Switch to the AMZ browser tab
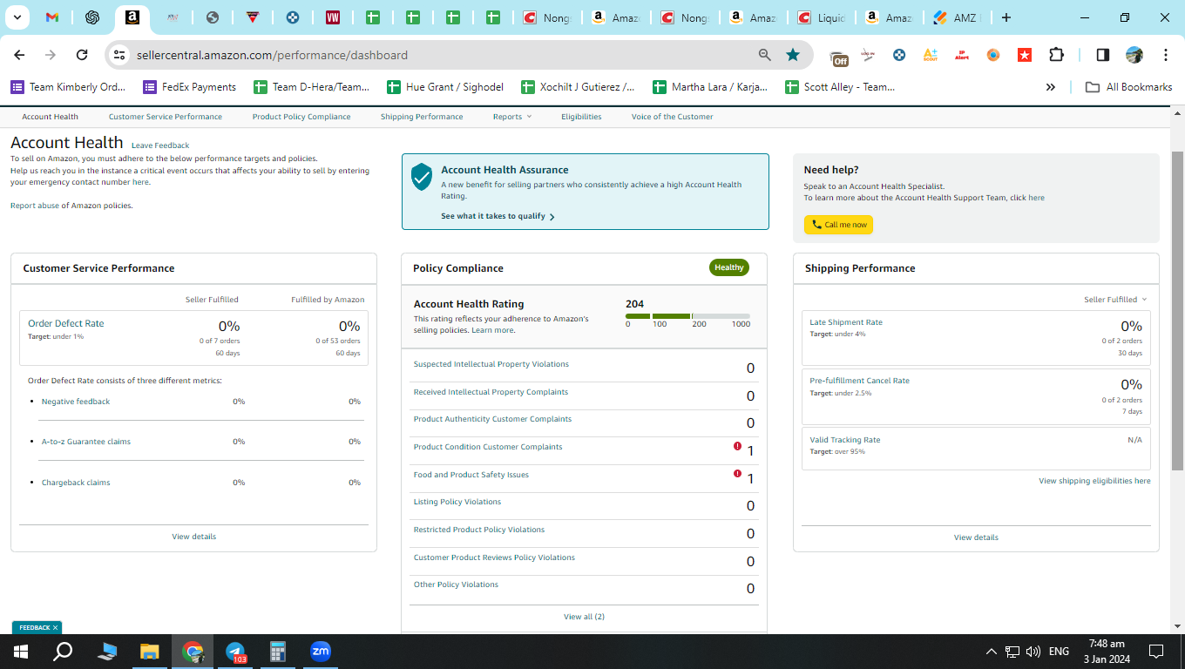1185x669 pixels. pos(956,17)
